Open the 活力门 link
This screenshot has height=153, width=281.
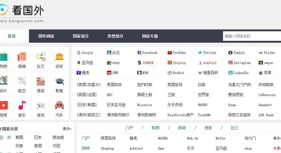coord(250,138)
